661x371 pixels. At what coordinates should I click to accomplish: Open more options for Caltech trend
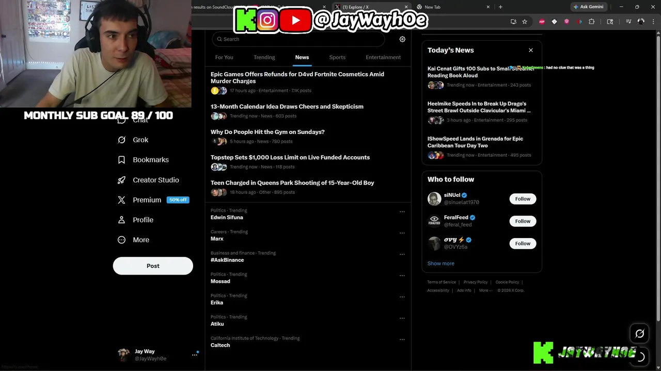tap(402, 340)
